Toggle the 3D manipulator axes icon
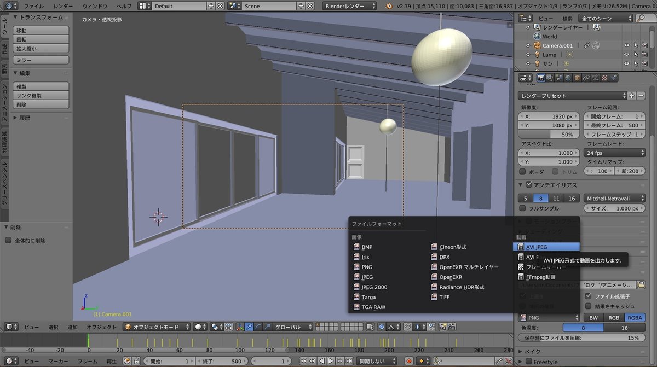Viewport: 657px width, 367px height. point(240,327)
